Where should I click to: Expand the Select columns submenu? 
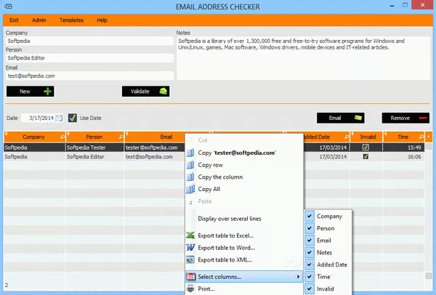pos(243,277)
